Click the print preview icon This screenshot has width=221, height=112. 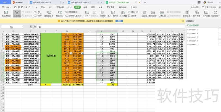point(26,7)
